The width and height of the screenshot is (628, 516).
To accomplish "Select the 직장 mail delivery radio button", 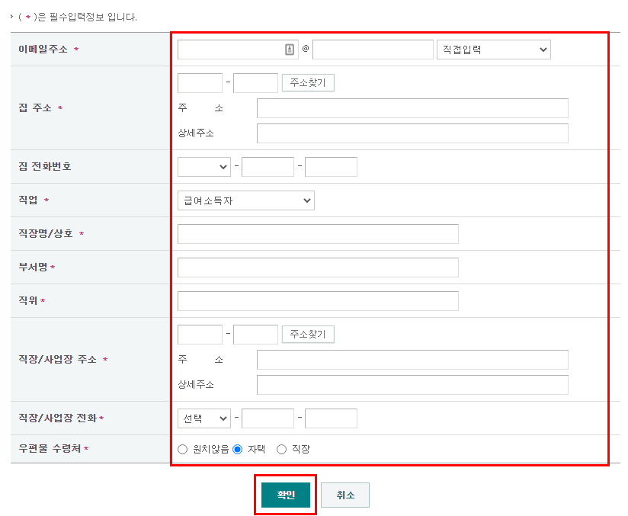I will [x=281, y=450].
